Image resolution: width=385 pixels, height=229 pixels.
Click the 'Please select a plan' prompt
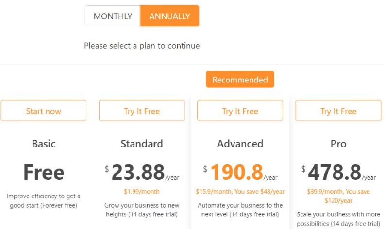coord(142,46)
